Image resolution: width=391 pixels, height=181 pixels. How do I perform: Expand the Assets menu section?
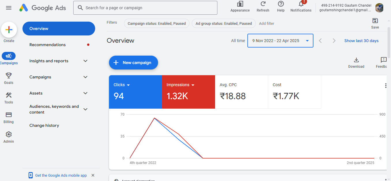(x=85, y=93)
